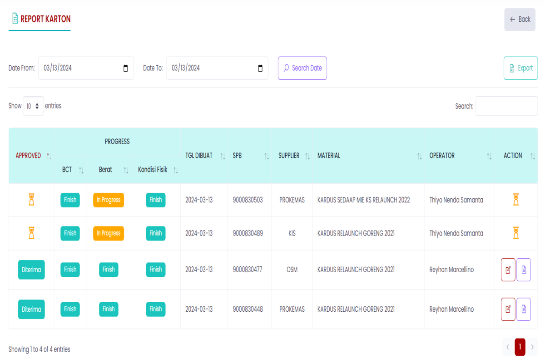This screenshot has width=545, height=363.
Task: Click the red edit icon for SPB 9000830477
Action: [508, 270]
